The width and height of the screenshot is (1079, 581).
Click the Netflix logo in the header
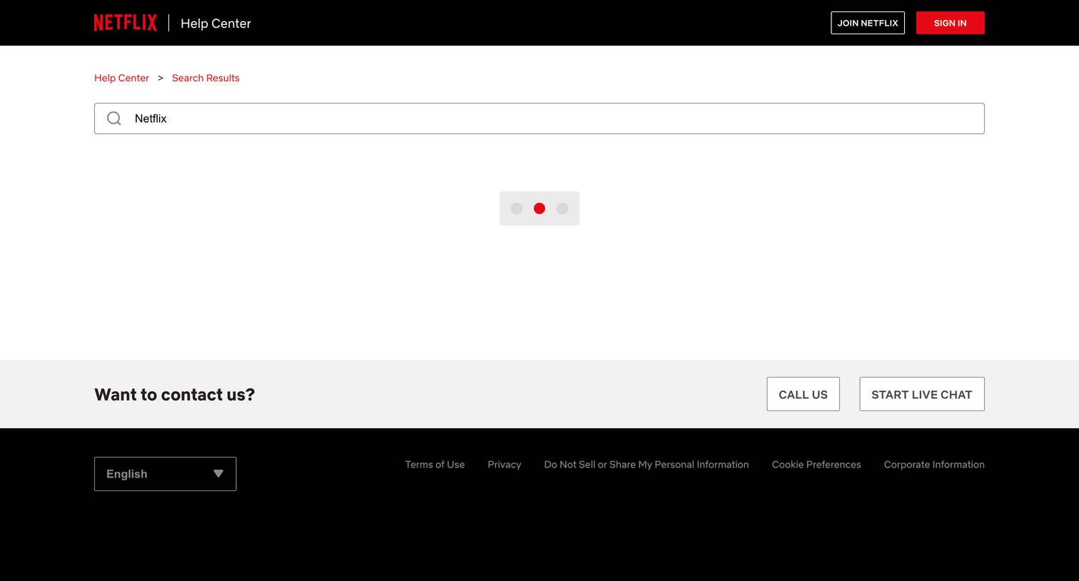point(126,23)
